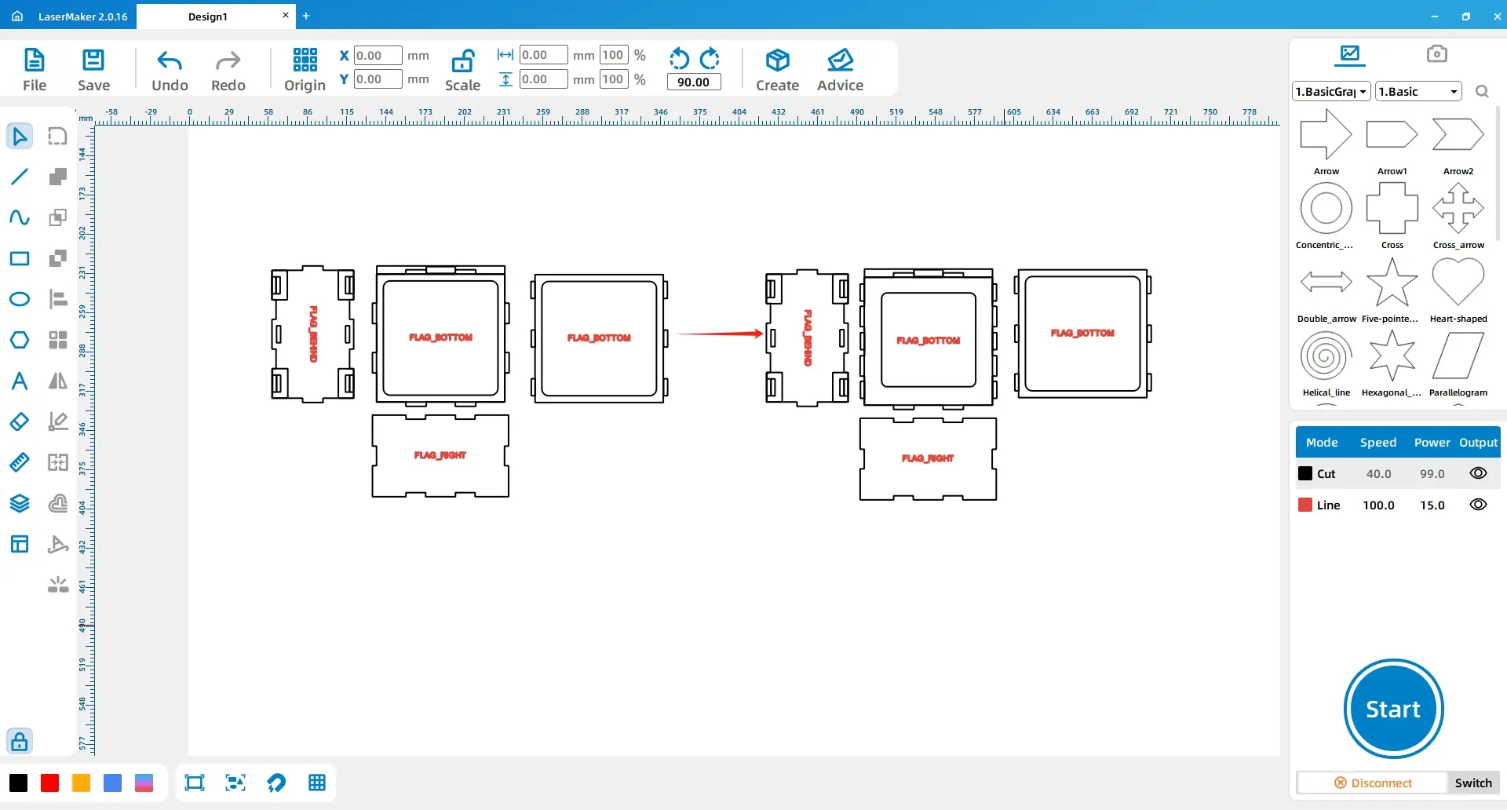
Task: Click the Line layer power value 15.0
Action: point(1432,505)
